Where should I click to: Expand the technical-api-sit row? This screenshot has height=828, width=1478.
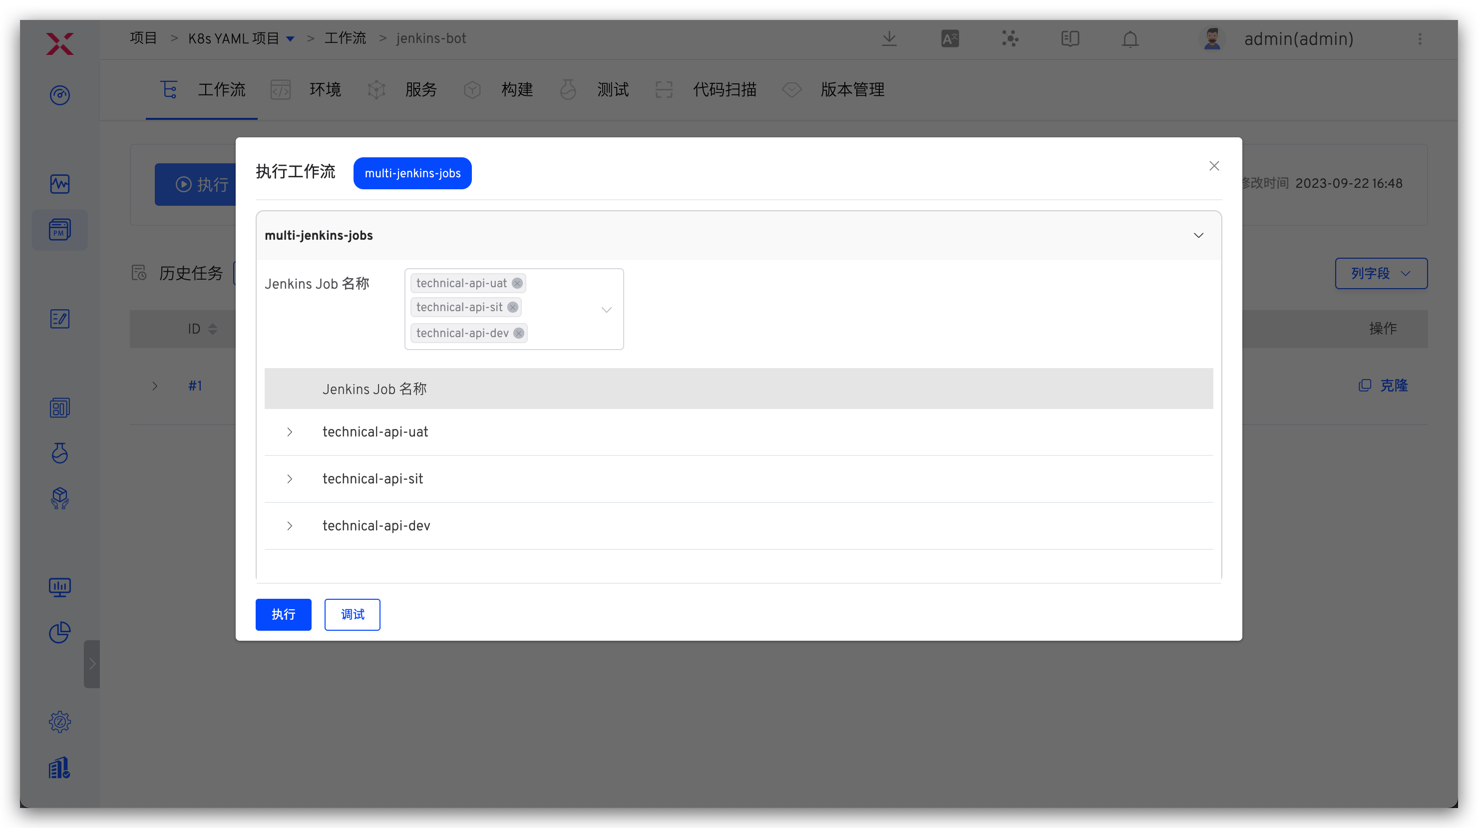click(290, 479)
